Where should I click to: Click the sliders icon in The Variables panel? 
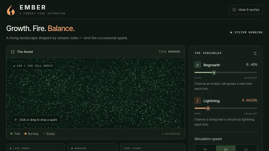coord(255,53)
